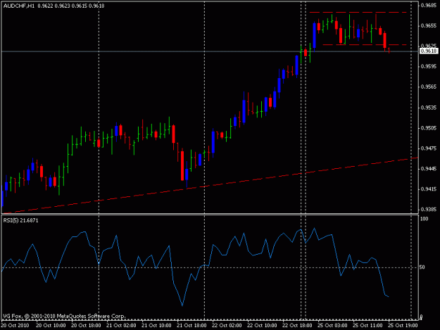Image resolution: width=440 pixels, height=330 pixels.
Task: Click the 0.9685 price axis label
Action: click(x=429, y=6)
